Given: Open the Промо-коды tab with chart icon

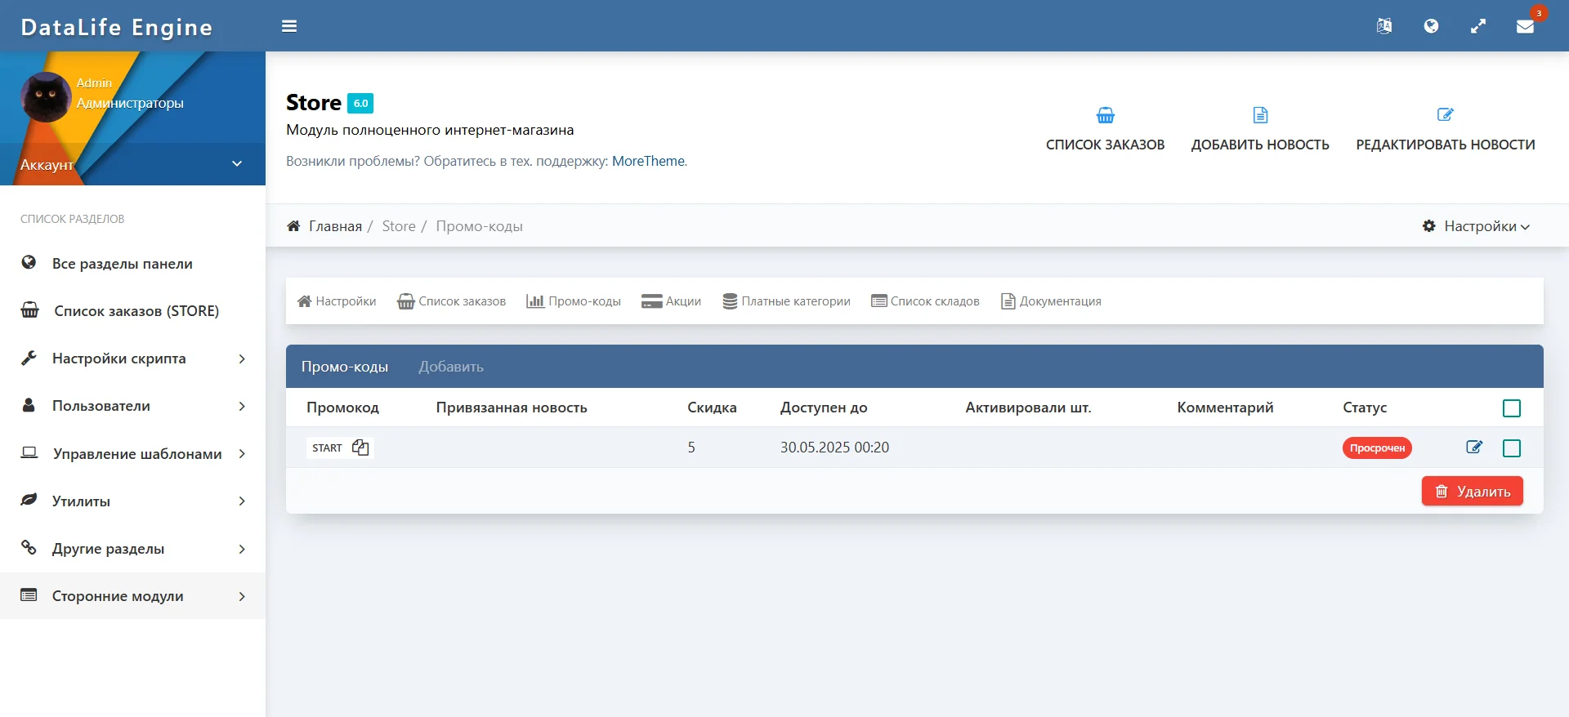Looking at the screenshot, I should [x=574, y=301].
